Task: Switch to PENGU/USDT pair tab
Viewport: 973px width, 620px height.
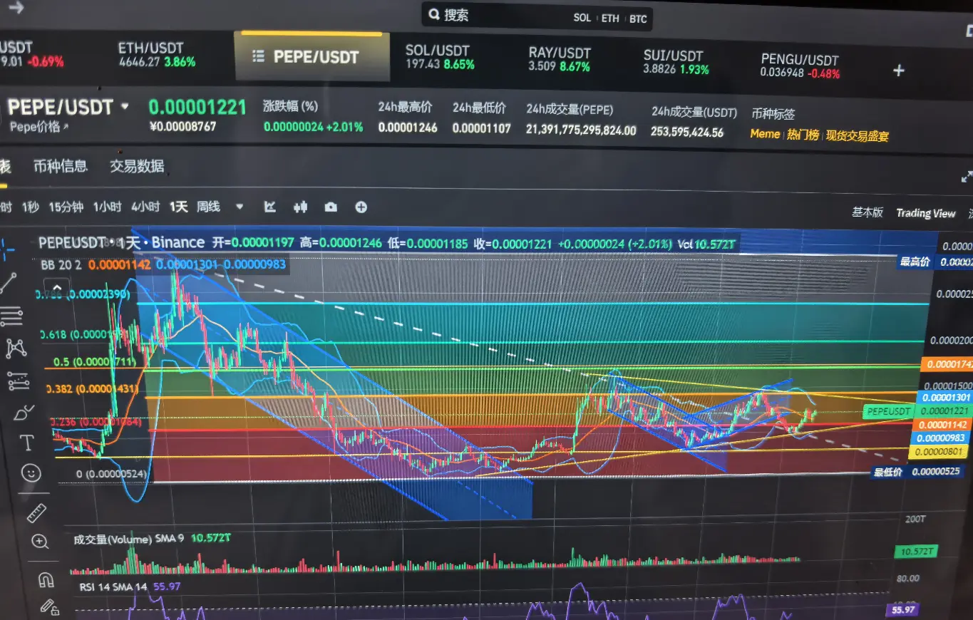Action: [x=800, y=66]
